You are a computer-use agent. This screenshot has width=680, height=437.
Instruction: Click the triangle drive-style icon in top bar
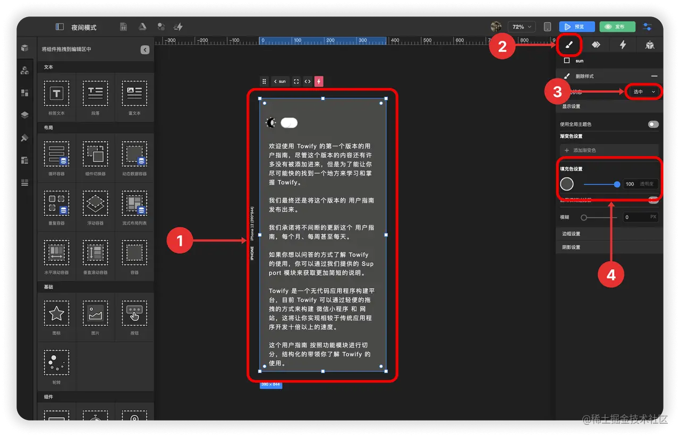coord(142,27)
